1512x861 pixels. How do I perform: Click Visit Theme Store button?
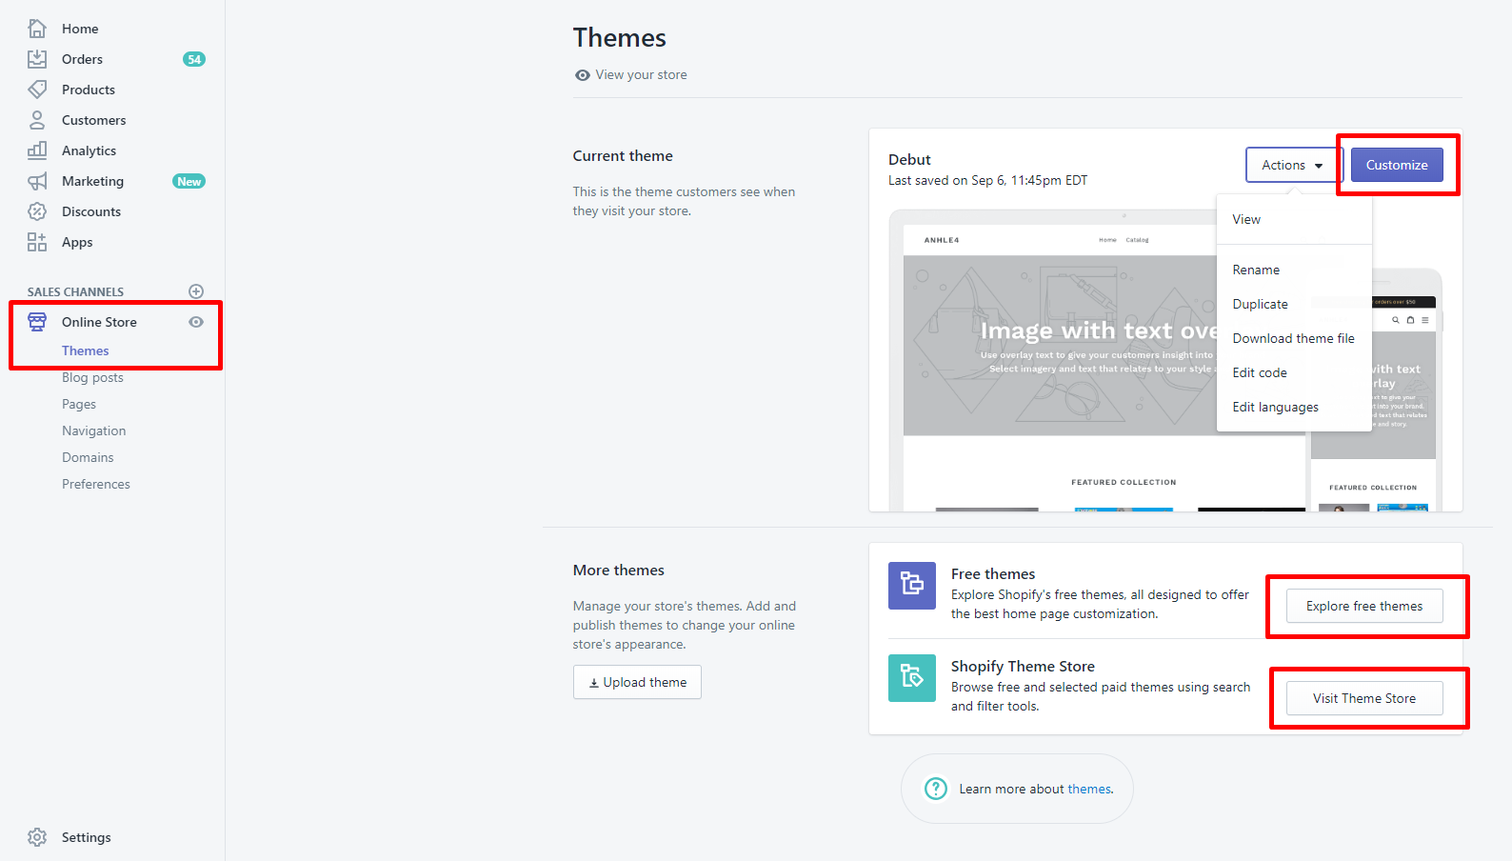1364,698
